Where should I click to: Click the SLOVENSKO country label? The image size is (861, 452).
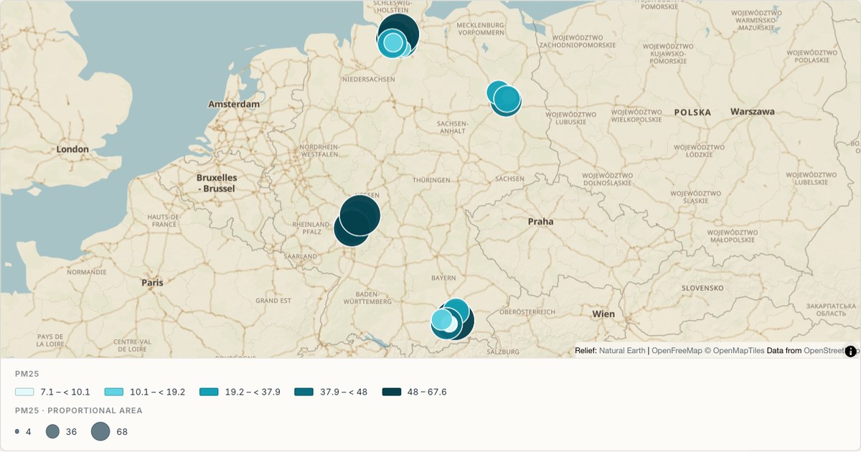coord(702,288)
